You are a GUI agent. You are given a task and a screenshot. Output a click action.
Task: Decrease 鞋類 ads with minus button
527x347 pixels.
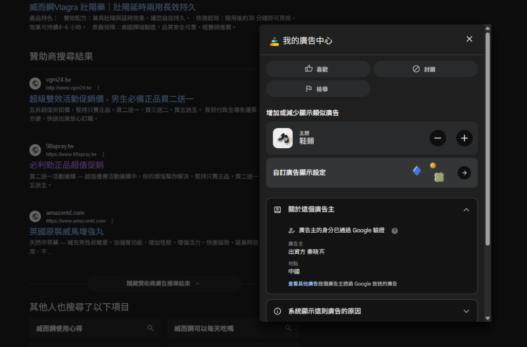(x=437, y=138)
